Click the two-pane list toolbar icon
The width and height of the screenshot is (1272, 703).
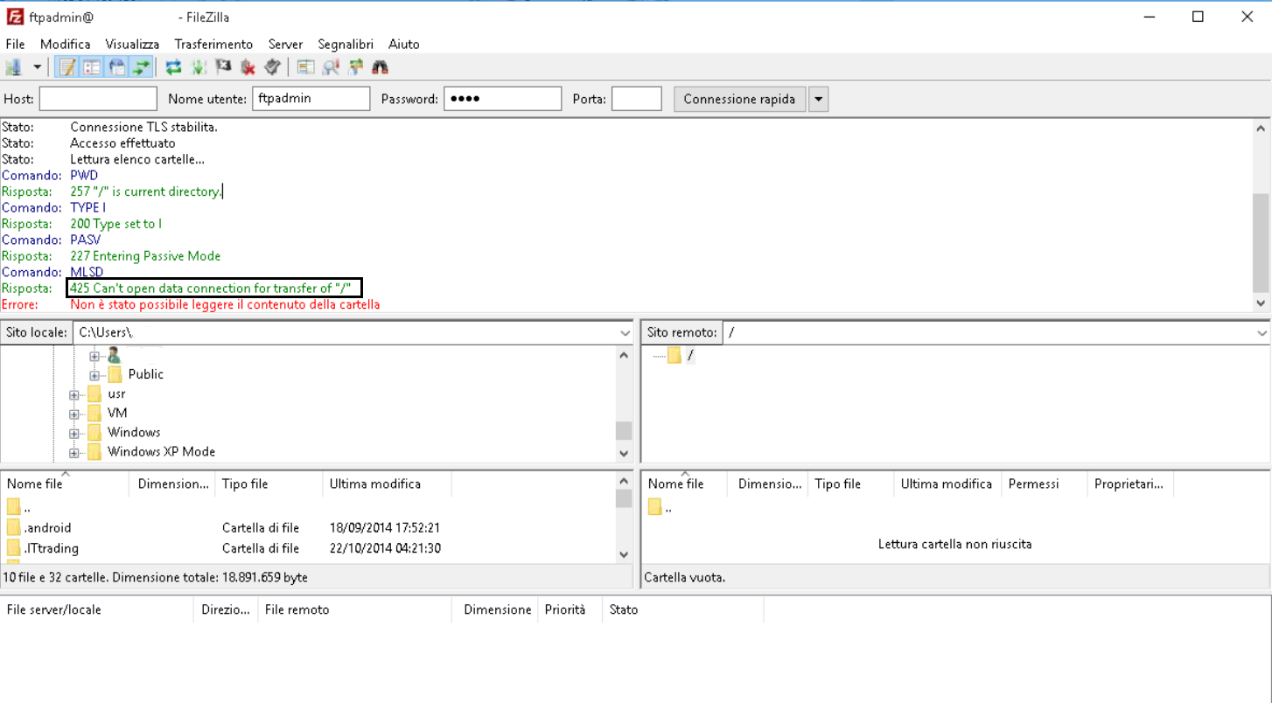pyautogui.click(x=305, y=67)
